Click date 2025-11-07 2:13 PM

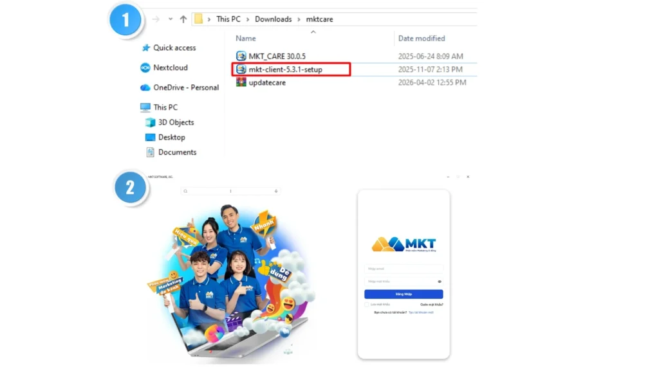[431, 69]
